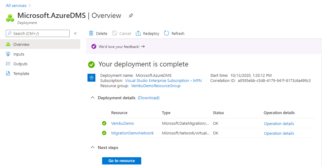Collapse the Deployment details section
Viewport: 322px width, 166px height.
pyautogui.click(x=93, y=98)
